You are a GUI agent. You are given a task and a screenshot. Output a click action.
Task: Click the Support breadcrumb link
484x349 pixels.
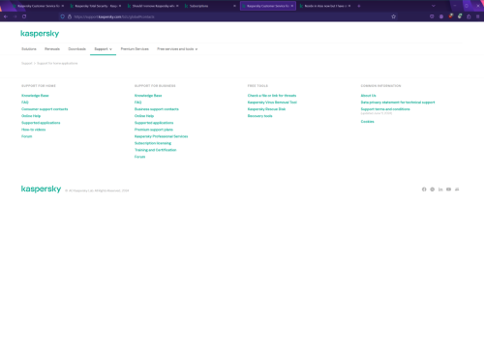tap(27, 63)
